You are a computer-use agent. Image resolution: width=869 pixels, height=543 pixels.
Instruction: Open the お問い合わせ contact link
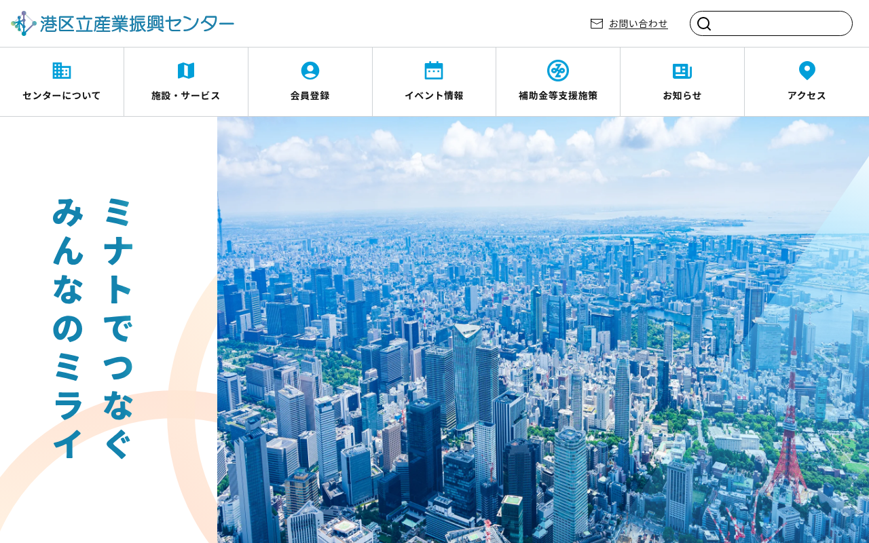[638, 24]
